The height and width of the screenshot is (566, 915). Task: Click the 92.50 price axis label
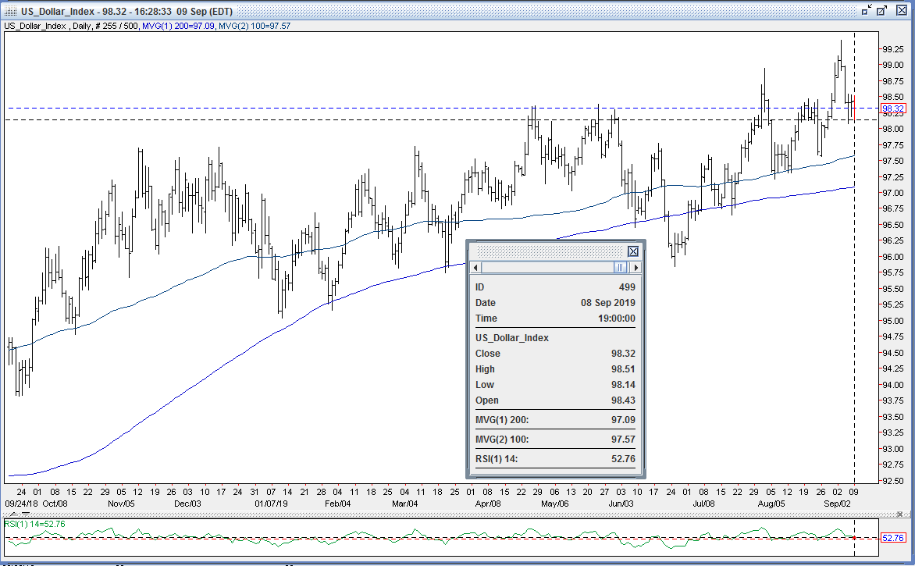click(x=893, y=482)
